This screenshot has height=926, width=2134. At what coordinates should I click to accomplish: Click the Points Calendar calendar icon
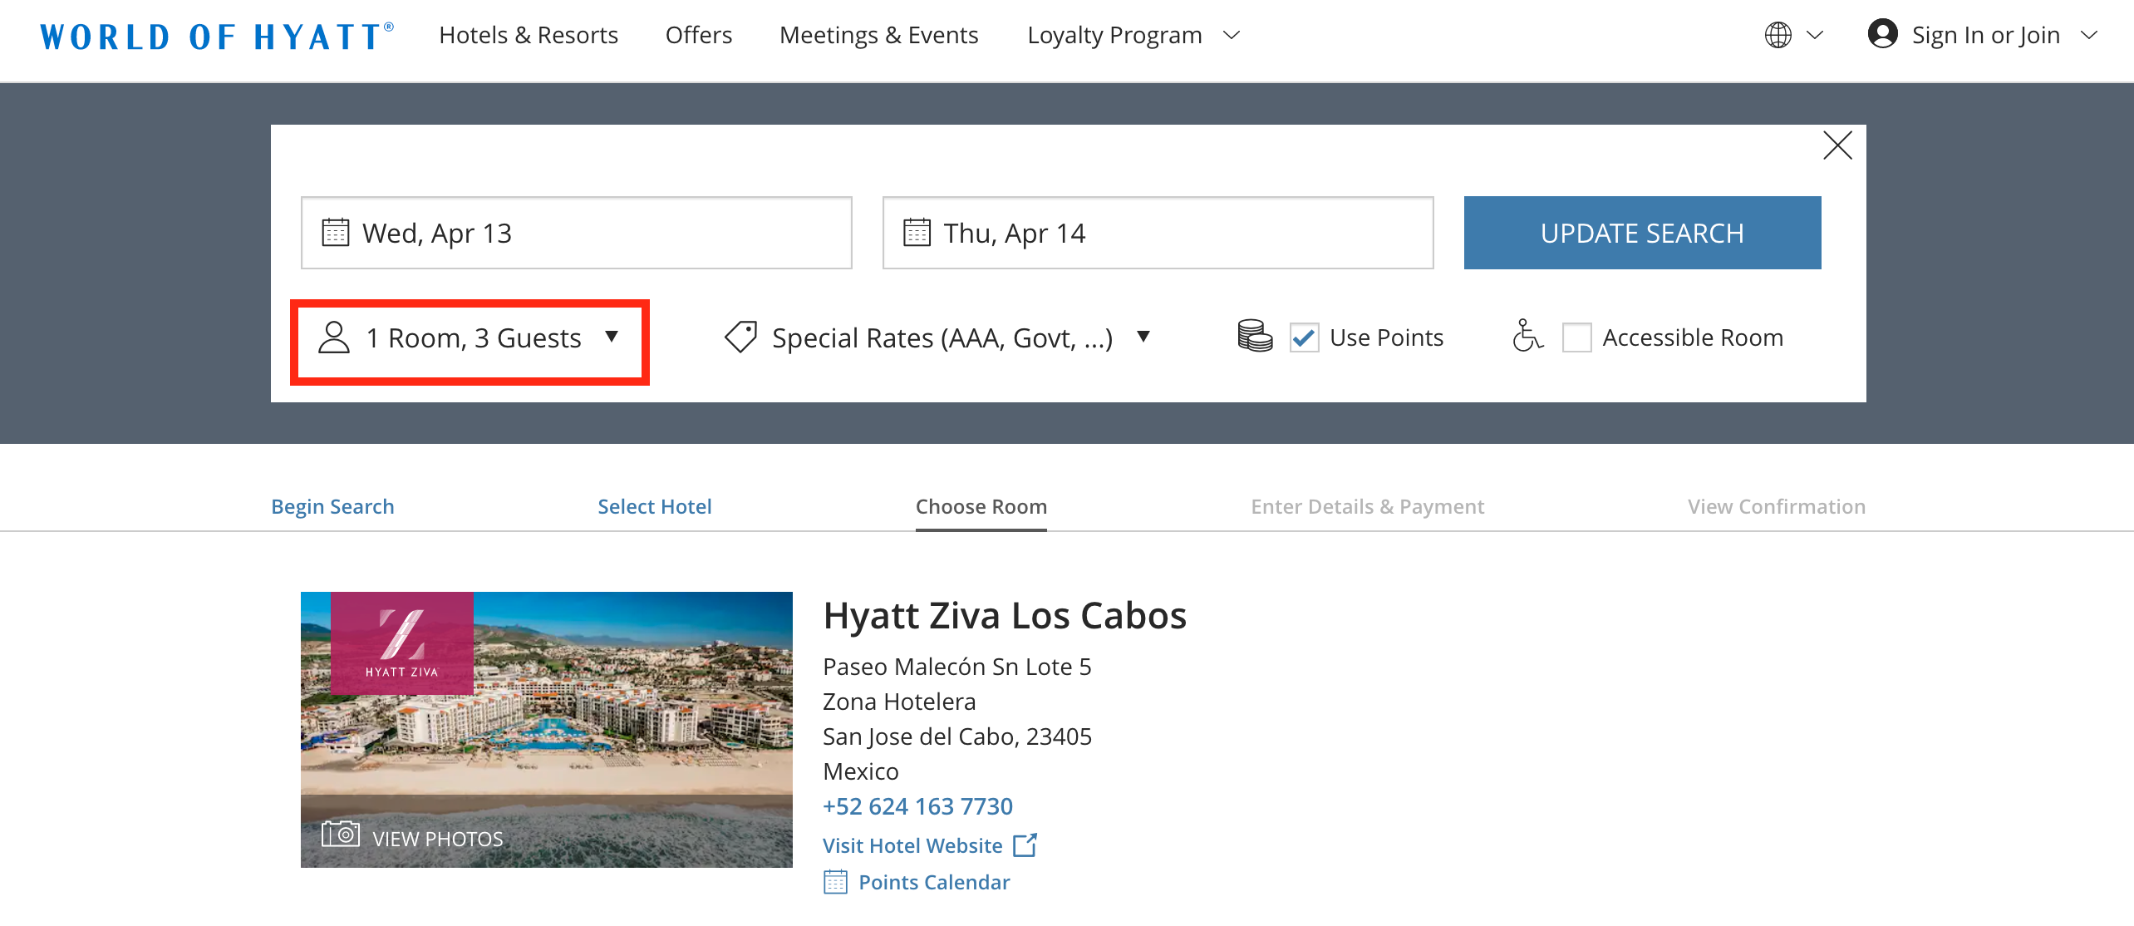(835, 882)
